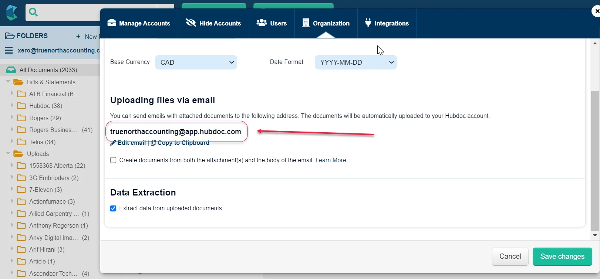Expand the Actionfurnace folder
The height and width of the screenshot is (279, 600).
[x=12, y=201]
